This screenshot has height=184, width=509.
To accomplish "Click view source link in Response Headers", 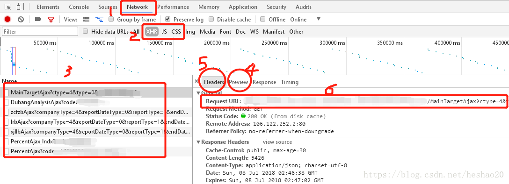I will click(277, 142).
